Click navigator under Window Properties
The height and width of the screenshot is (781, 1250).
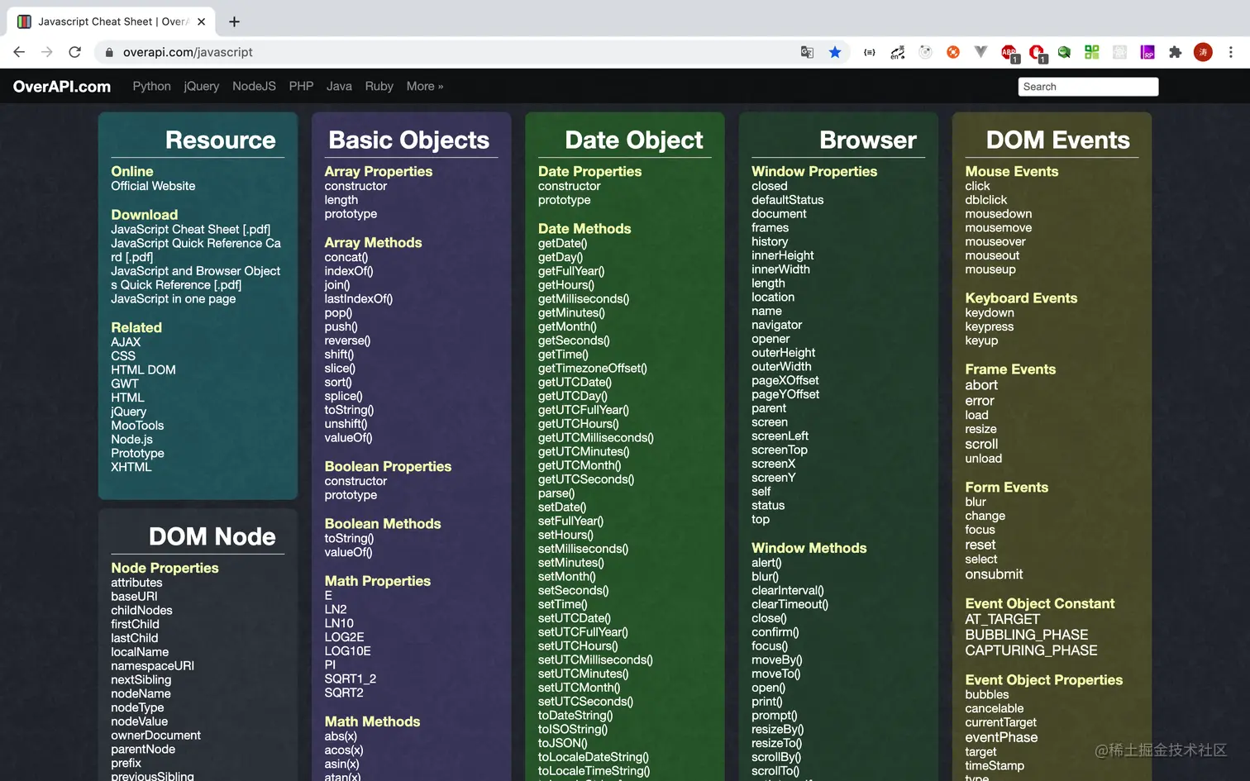click(777, 325)
